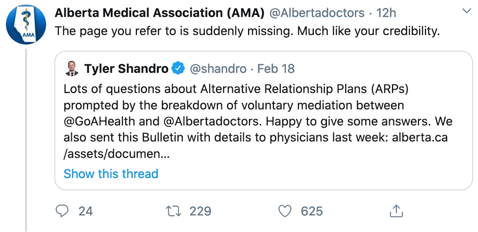Open the 'Show this thread' link
The image size is (478, 232).
(111, 174)
